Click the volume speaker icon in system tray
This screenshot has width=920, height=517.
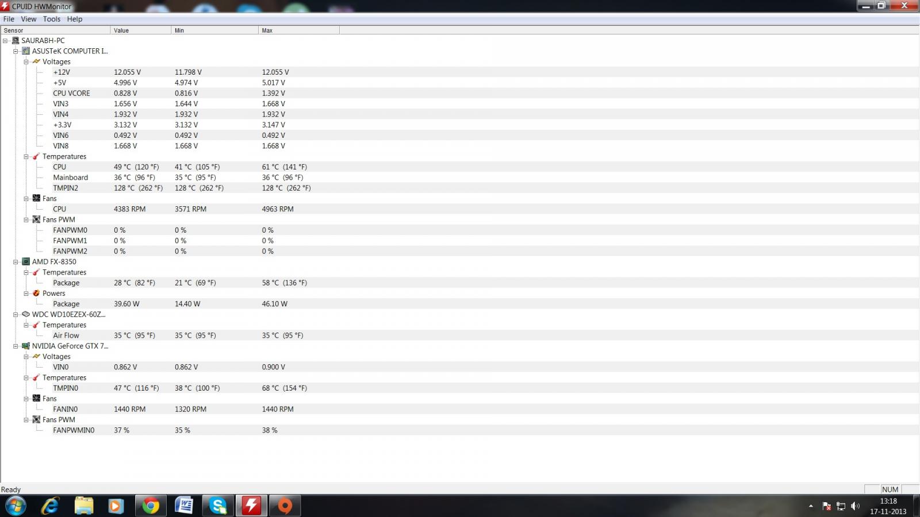click(x=855, y=506)
